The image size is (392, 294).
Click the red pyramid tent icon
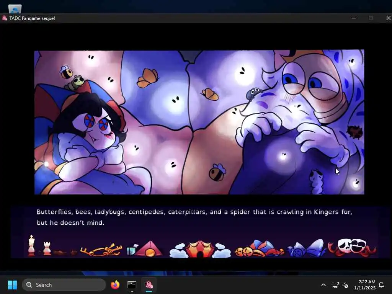tap(150, 249)
